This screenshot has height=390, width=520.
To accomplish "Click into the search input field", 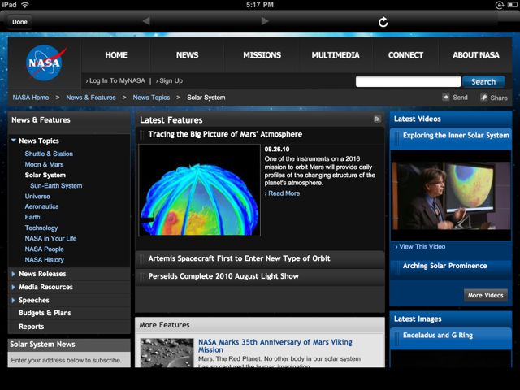I will (x=408, y=81).
